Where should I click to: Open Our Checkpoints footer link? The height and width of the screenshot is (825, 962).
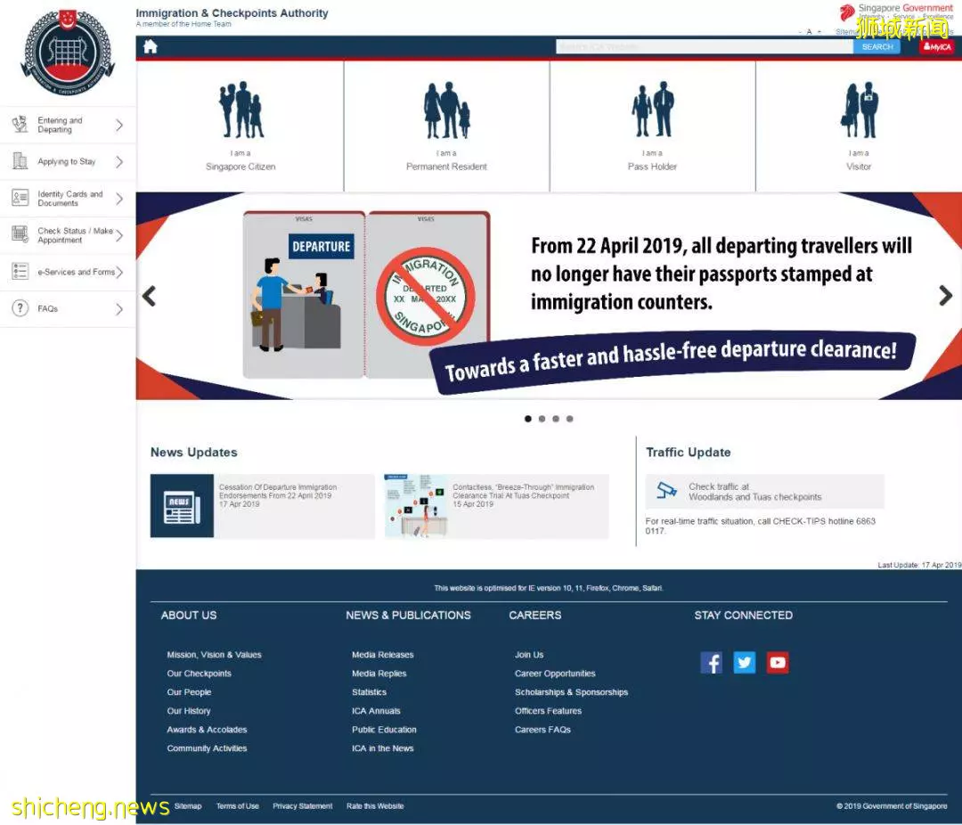pyautogui.click(x=199, y=674)
